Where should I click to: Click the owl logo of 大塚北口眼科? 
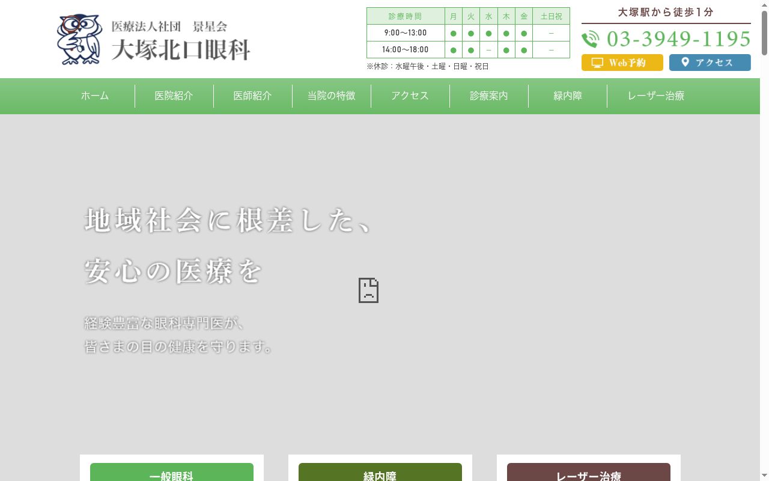(79, 40)
